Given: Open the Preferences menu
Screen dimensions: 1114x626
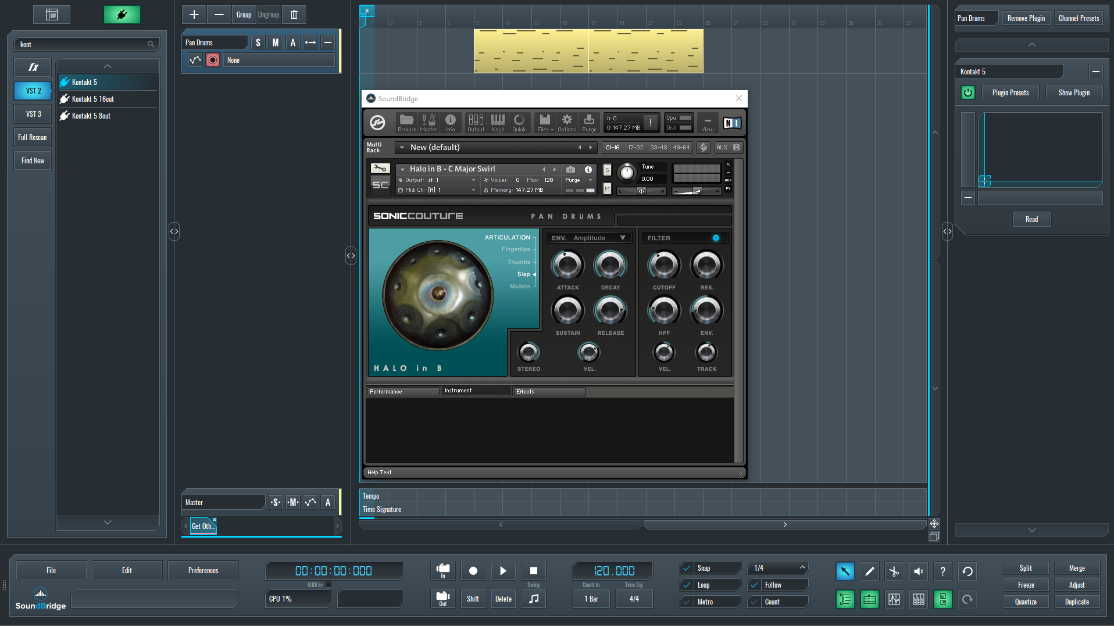Looking at the screenshot, I should pos(203,570).
